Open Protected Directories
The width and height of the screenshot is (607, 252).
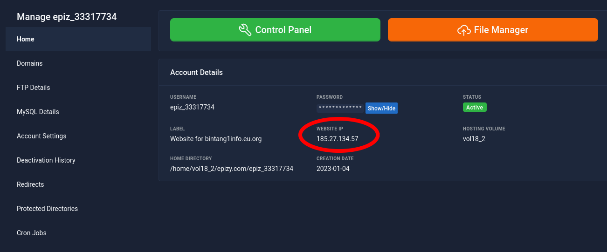click(x=47, y=209)
